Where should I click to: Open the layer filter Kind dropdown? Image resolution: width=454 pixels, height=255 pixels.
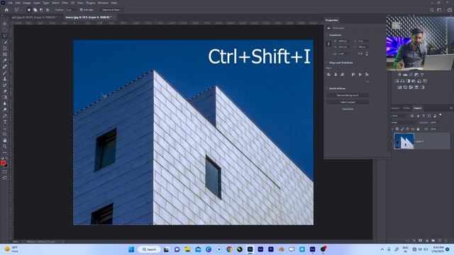tap(399, 116)
